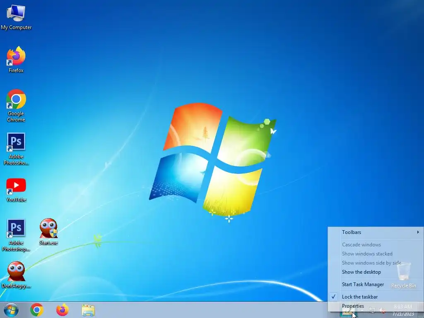Image resolution: width=424 pixels, height=318 pixels.
Task: Select the Photoshop shortcut below Google Chrome
Action: [16, 149]
